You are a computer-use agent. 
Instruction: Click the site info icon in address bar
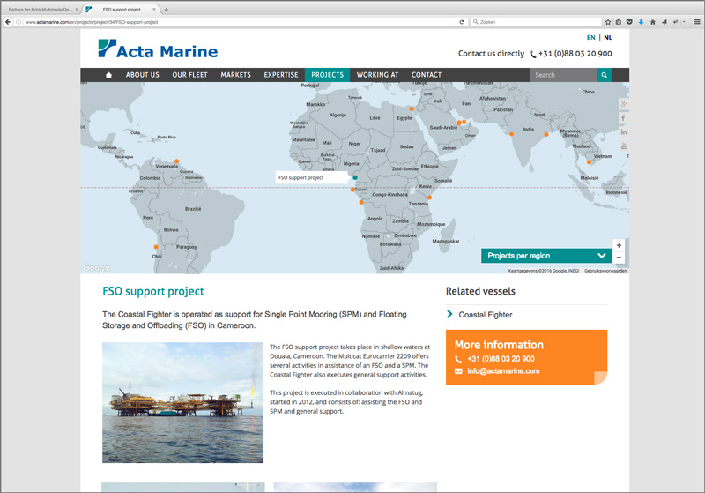19,21
